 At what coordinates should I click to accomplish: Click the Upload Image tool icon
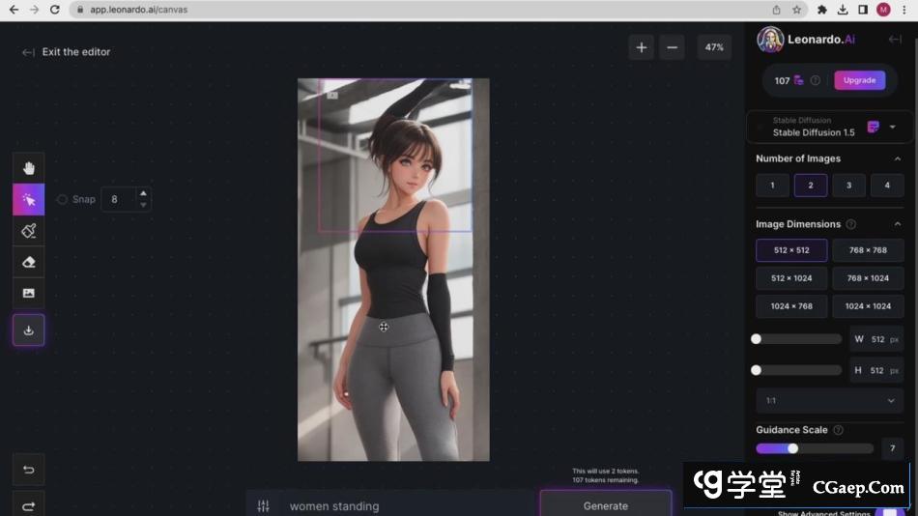pos(28,293)
